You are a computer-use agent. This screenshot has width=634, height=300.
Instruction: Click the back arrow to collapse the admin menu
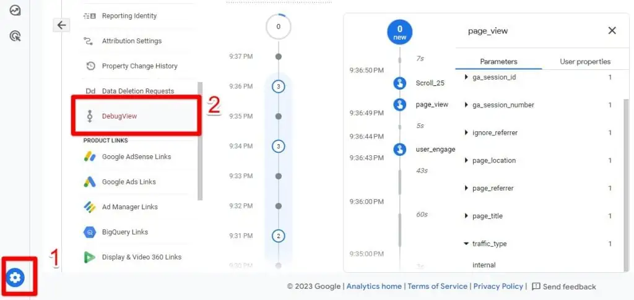click(x=61, y=25)
